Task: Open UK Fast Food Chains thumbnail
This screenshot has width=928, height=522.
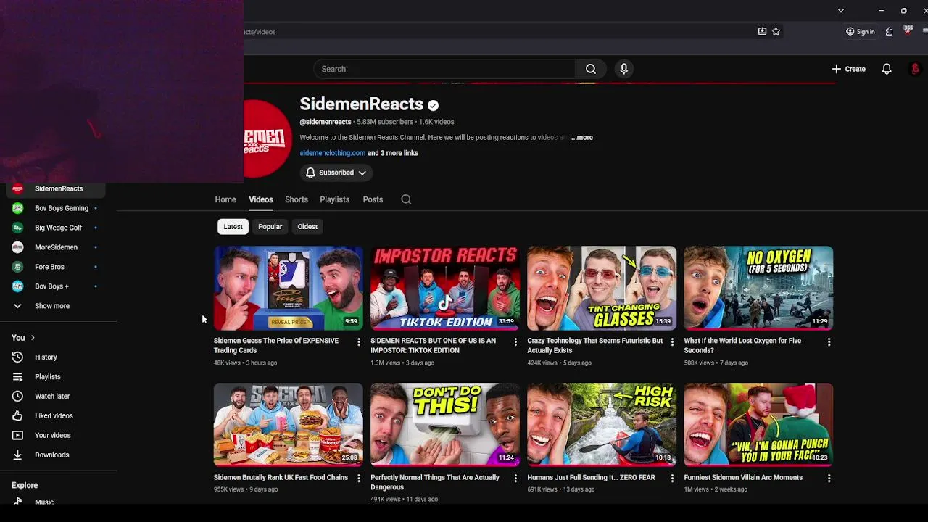Action: pos(289,425)
